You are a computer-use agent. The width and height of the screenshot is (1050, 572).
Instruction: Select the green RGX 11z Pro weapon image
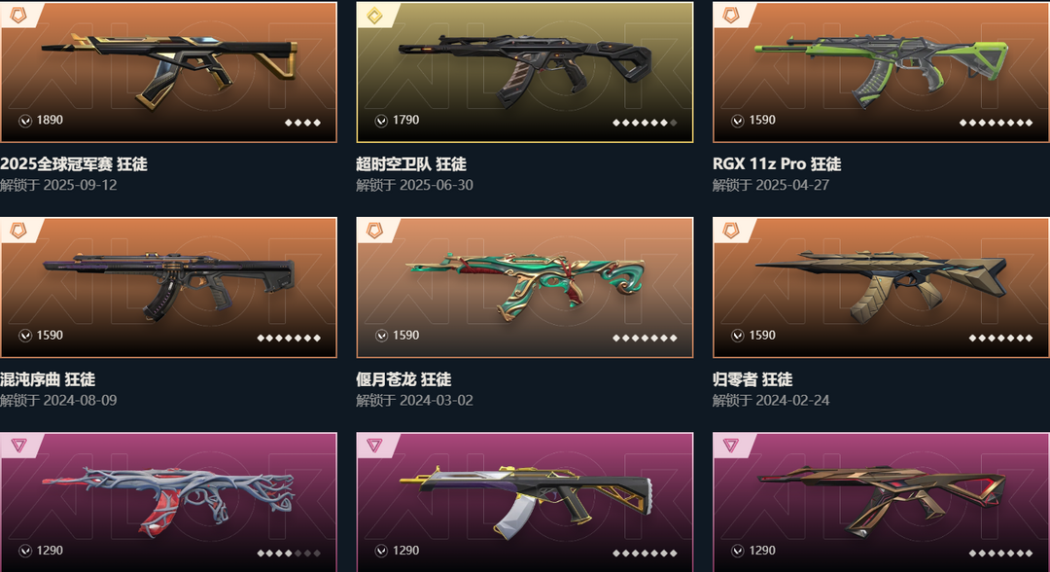[881, 72]
